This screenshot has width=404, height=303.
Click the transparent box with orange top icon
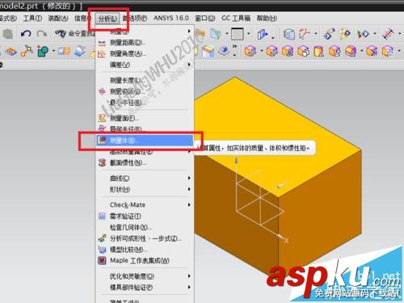(x=208, y=51)
